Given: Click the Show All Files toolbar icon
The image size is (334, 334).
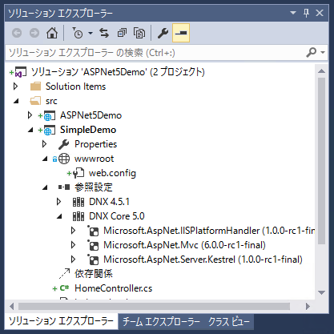Looking at the screenshot, I should (139, 33).
